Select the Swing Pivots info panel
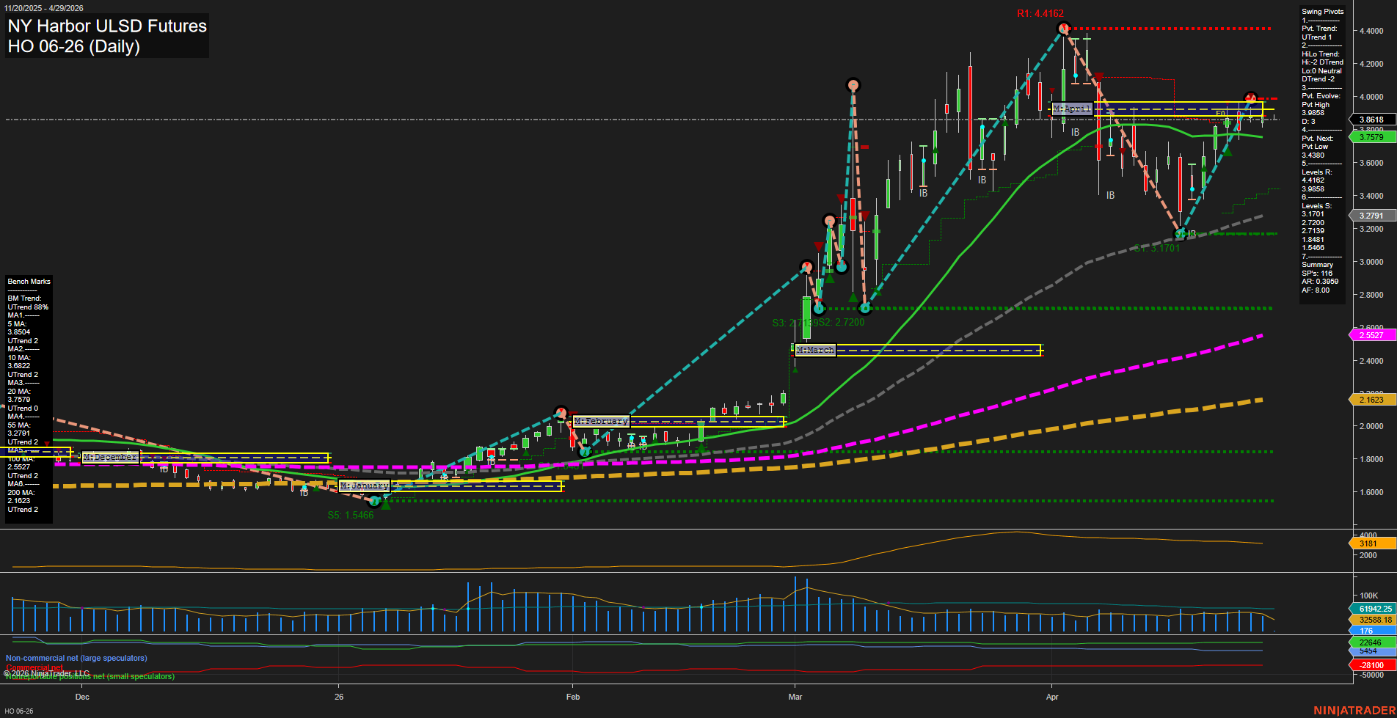1397x718 pixels. 1322,150
